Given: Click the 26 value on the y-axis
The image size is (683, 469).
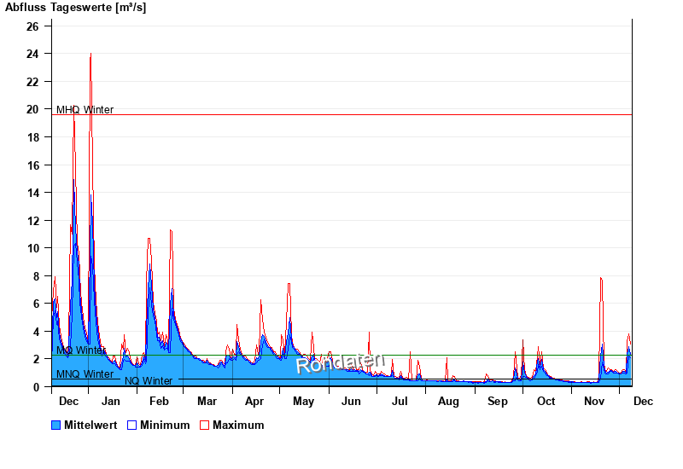Looking at the screenshot, I should click(x=32, y=26).
